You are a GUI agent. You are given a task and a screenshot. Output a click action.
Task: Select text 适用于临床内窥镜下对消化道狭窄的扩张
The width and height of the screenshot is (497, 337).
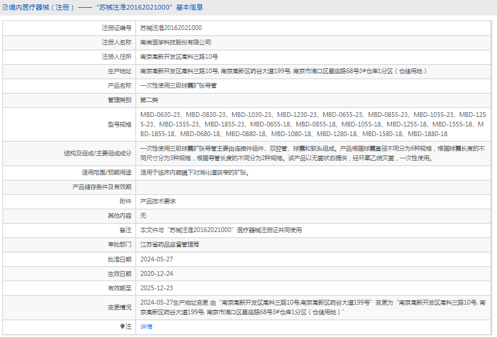(195, 173)
